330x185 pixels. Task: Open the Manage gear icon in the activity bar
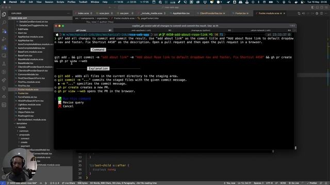tap(4, 177)
